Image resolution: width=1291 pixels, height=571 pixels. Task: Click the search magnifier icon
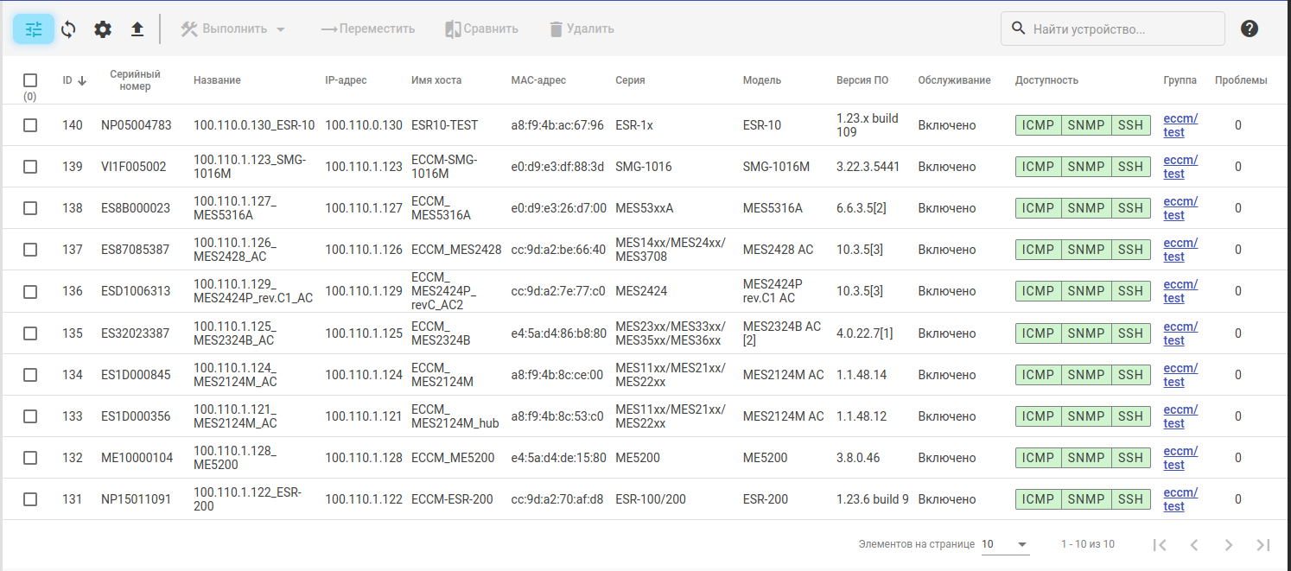pyautogui.click(x=1019, y=29)
